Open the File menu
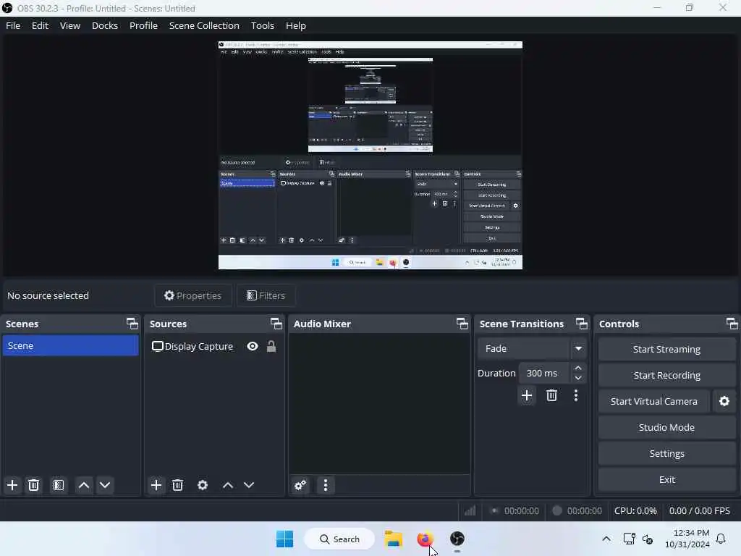Screen dimensions: 741x556 pyautogui.click(x=13, y=25)
